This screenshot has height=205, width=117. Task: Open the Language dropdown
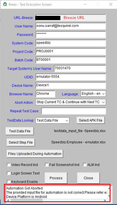tap(93, 94)
